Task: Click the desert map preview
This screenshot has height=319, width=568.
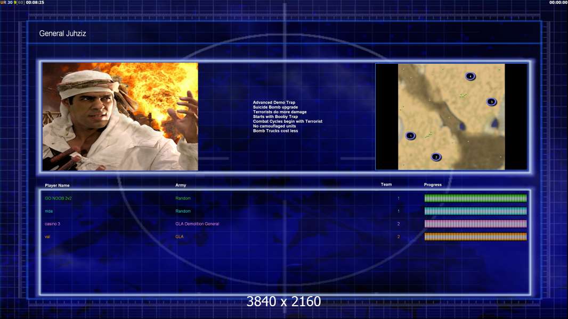Action: [451, 116]
